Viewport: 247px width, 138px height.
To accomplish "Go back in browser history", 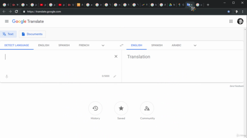I will [4, 11].
